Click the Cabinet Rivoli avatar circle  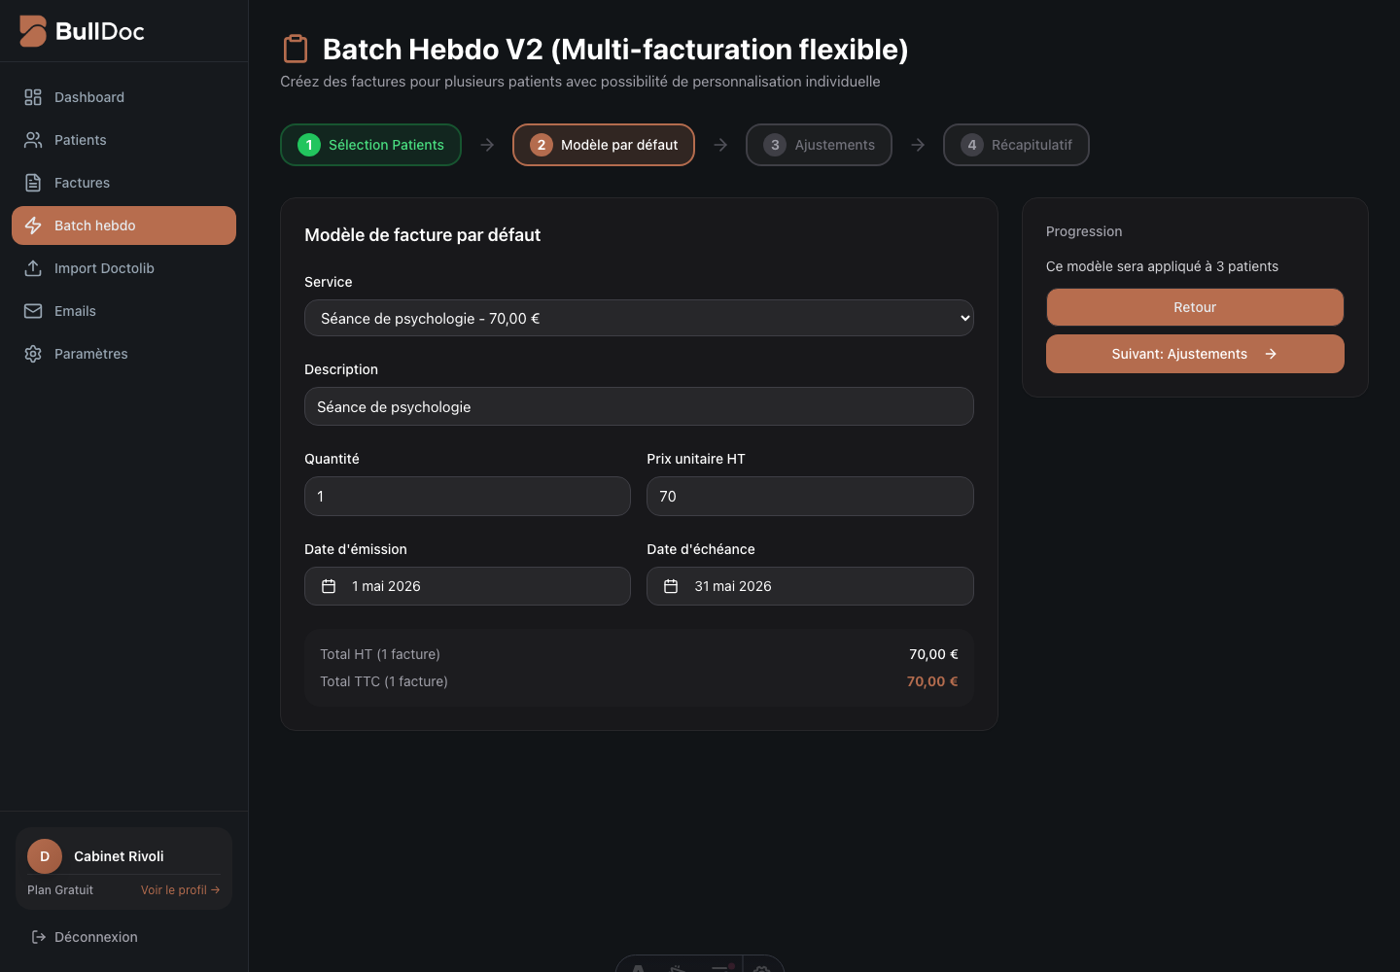[x=45, y=856]
